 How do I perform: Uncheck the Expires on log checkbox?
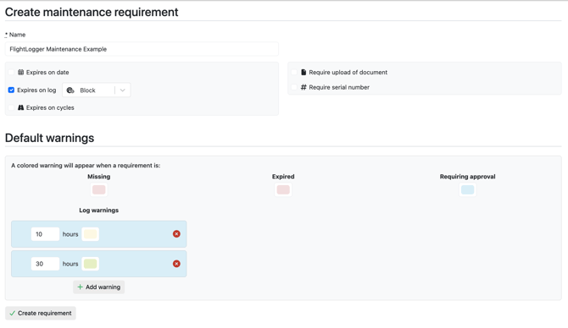click(11, 90)
